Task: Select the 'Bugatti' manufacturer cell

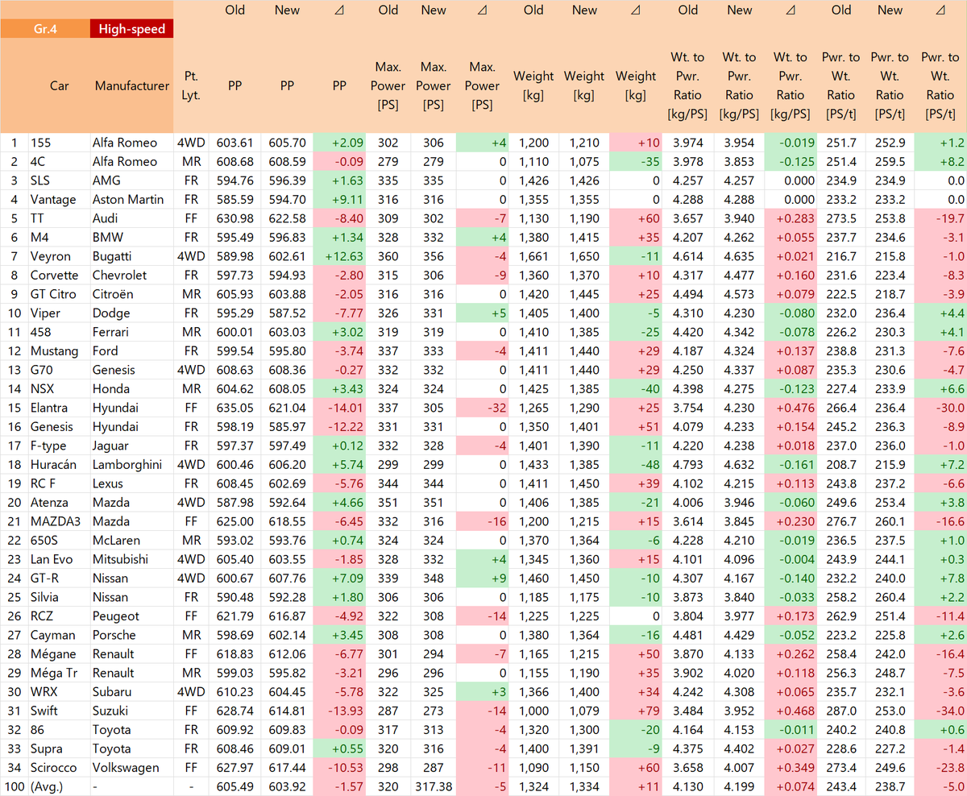Action: pyautogui.click(x=132, y=256)
